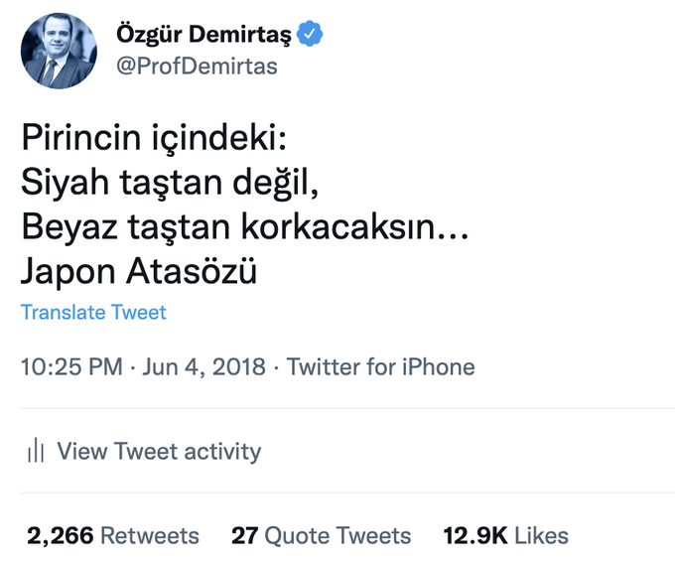The image size is (675, 562).
Task: Open View Tweet activity
Action: pos(159,452)
